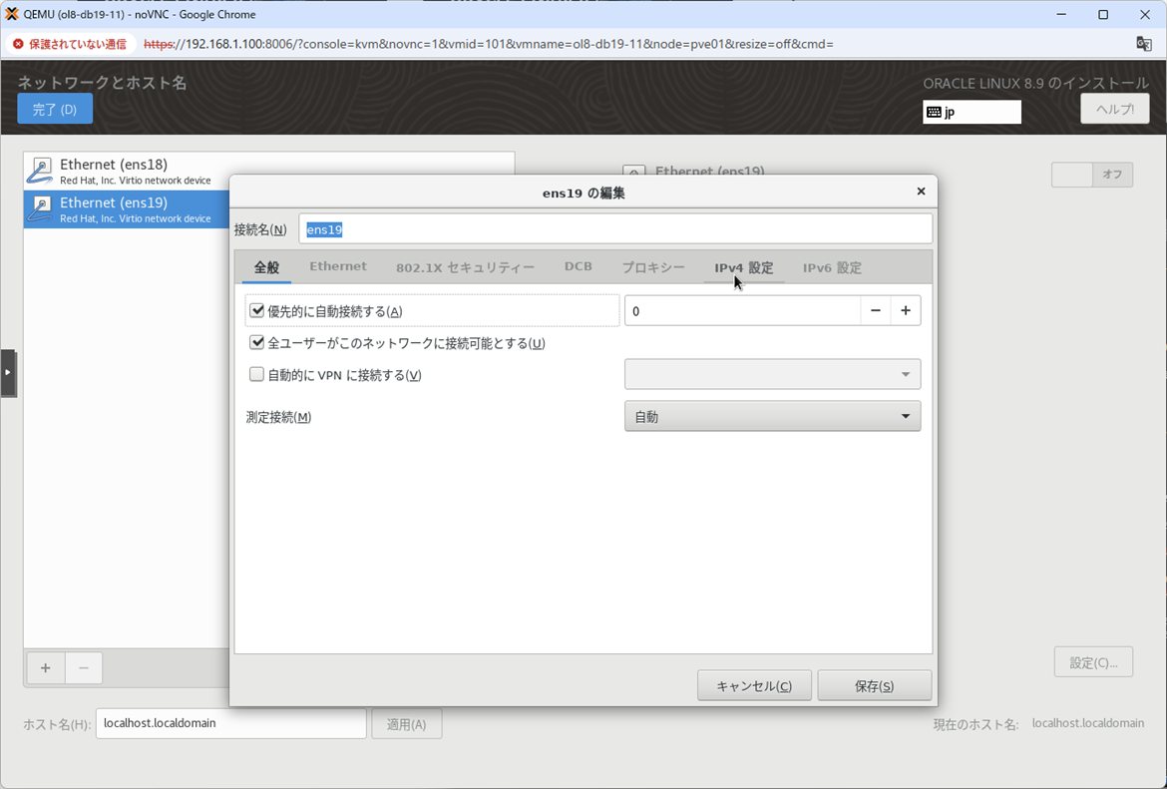Image resolution: width=1167 pixels, height=789 pixels.
Task: Click ORACLE LINUX 8.9 のインストール title
Action: coord(1036,84)
